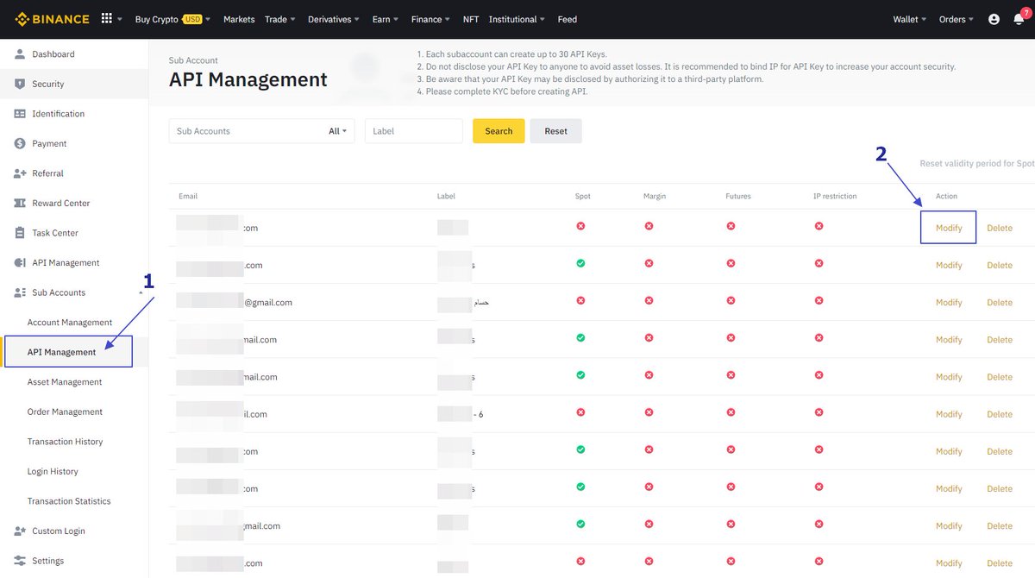Viewport: 1035px width, 578px height.
Task: Click Delete in the '- 6' label row
Action: [1000, 414]
